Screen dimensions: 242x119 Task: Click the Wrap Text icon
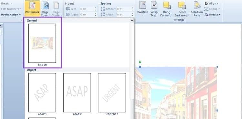(154, 5)
